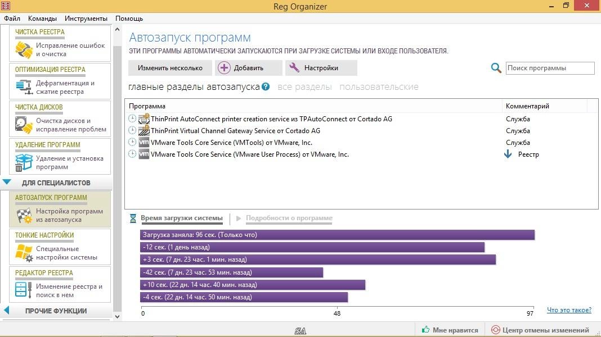The height and width of the screenshot is (337, 601).
Task: Click the VMware User Process row icon
Action: 143,154
